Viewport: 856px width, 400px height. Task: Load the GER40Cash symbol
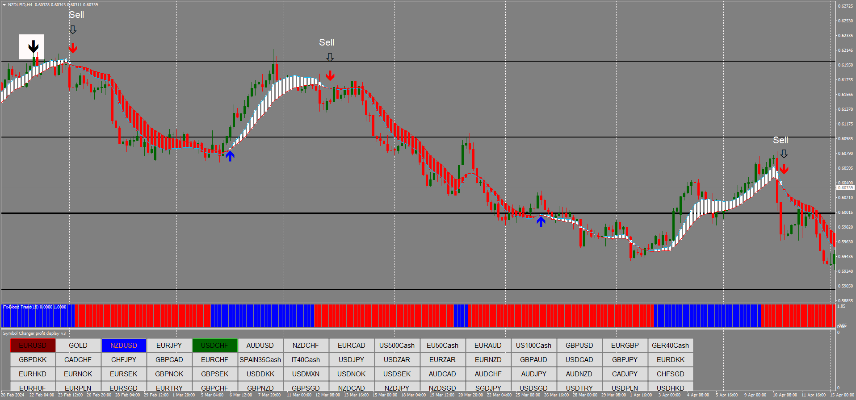[670, 346]
